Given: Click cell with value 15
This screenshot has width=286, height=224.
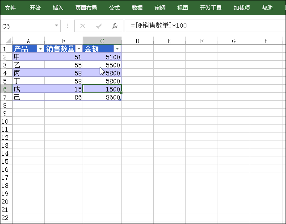Looking at the screenshot, I should [63, 89].
